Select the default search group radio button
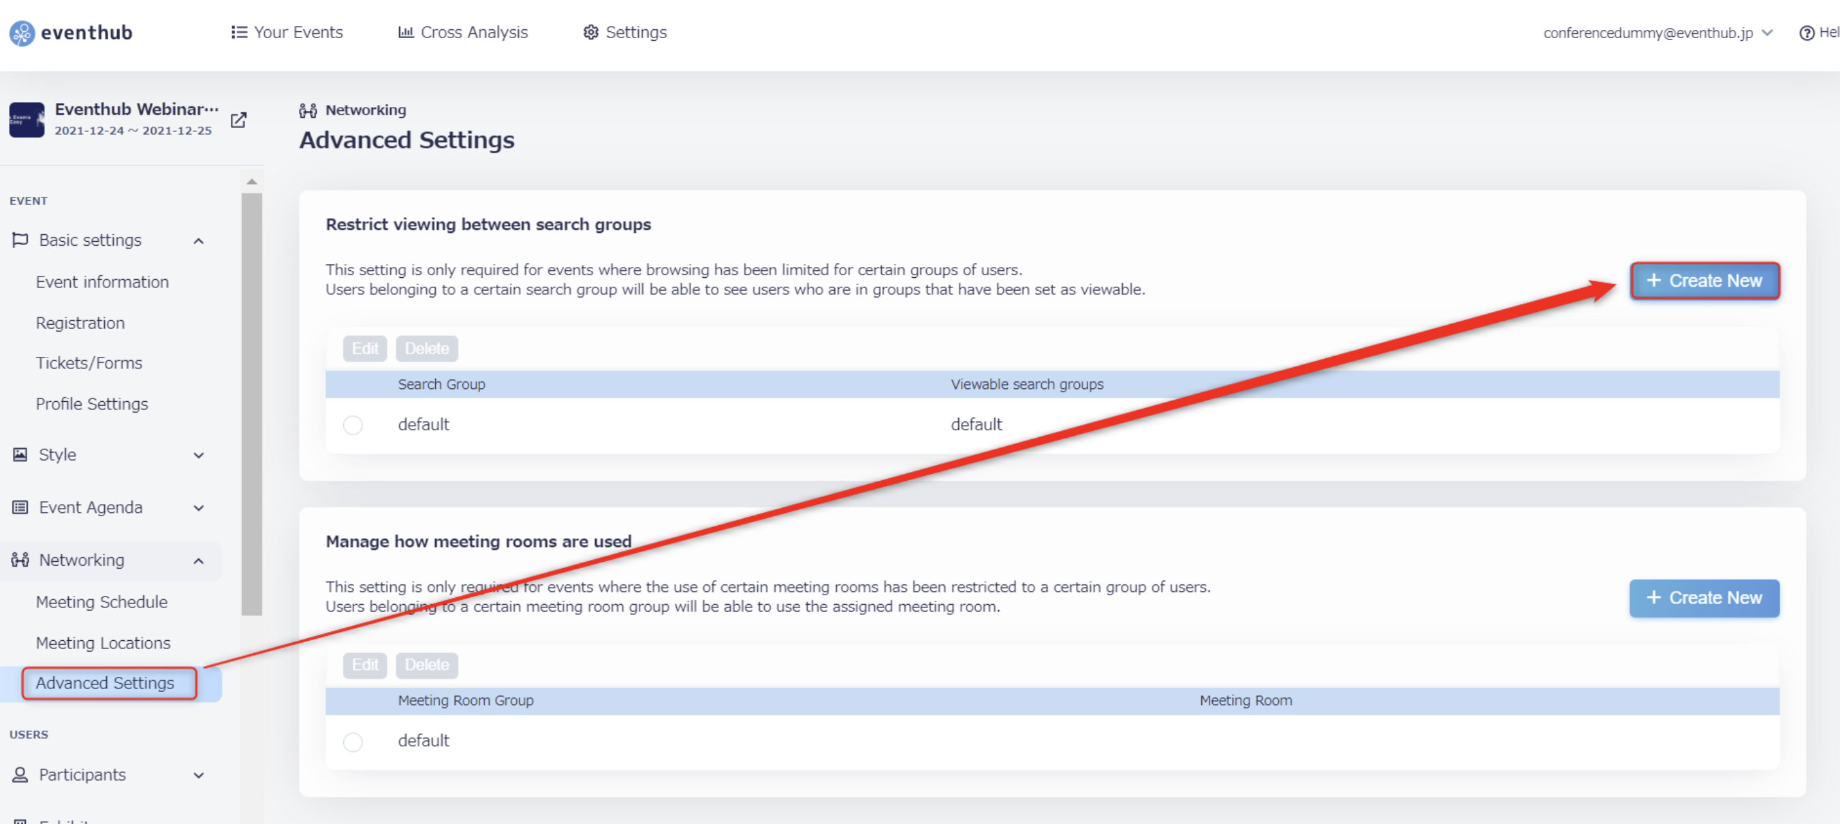The image size is (1840, 824). pos(353,425)
